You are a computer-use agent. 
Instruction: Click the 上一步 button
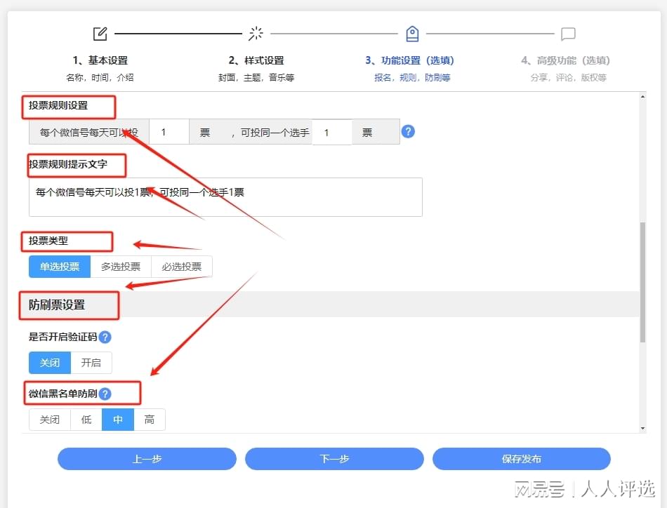tap(147, 459)
